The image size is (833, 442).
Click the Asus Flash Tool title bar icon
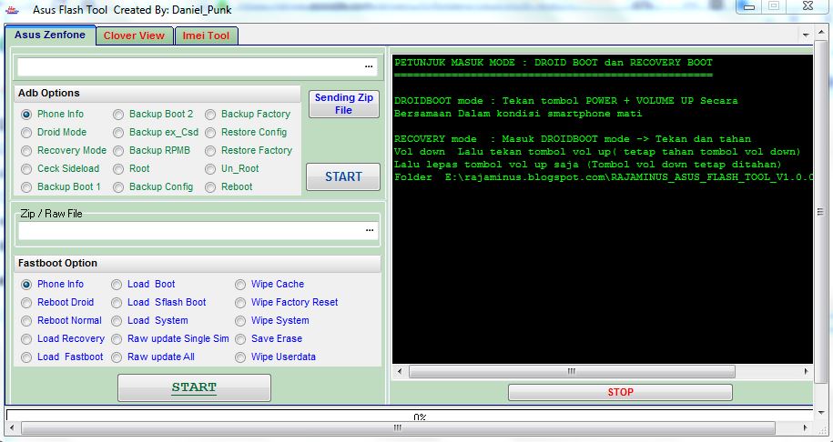pos(12,10)
